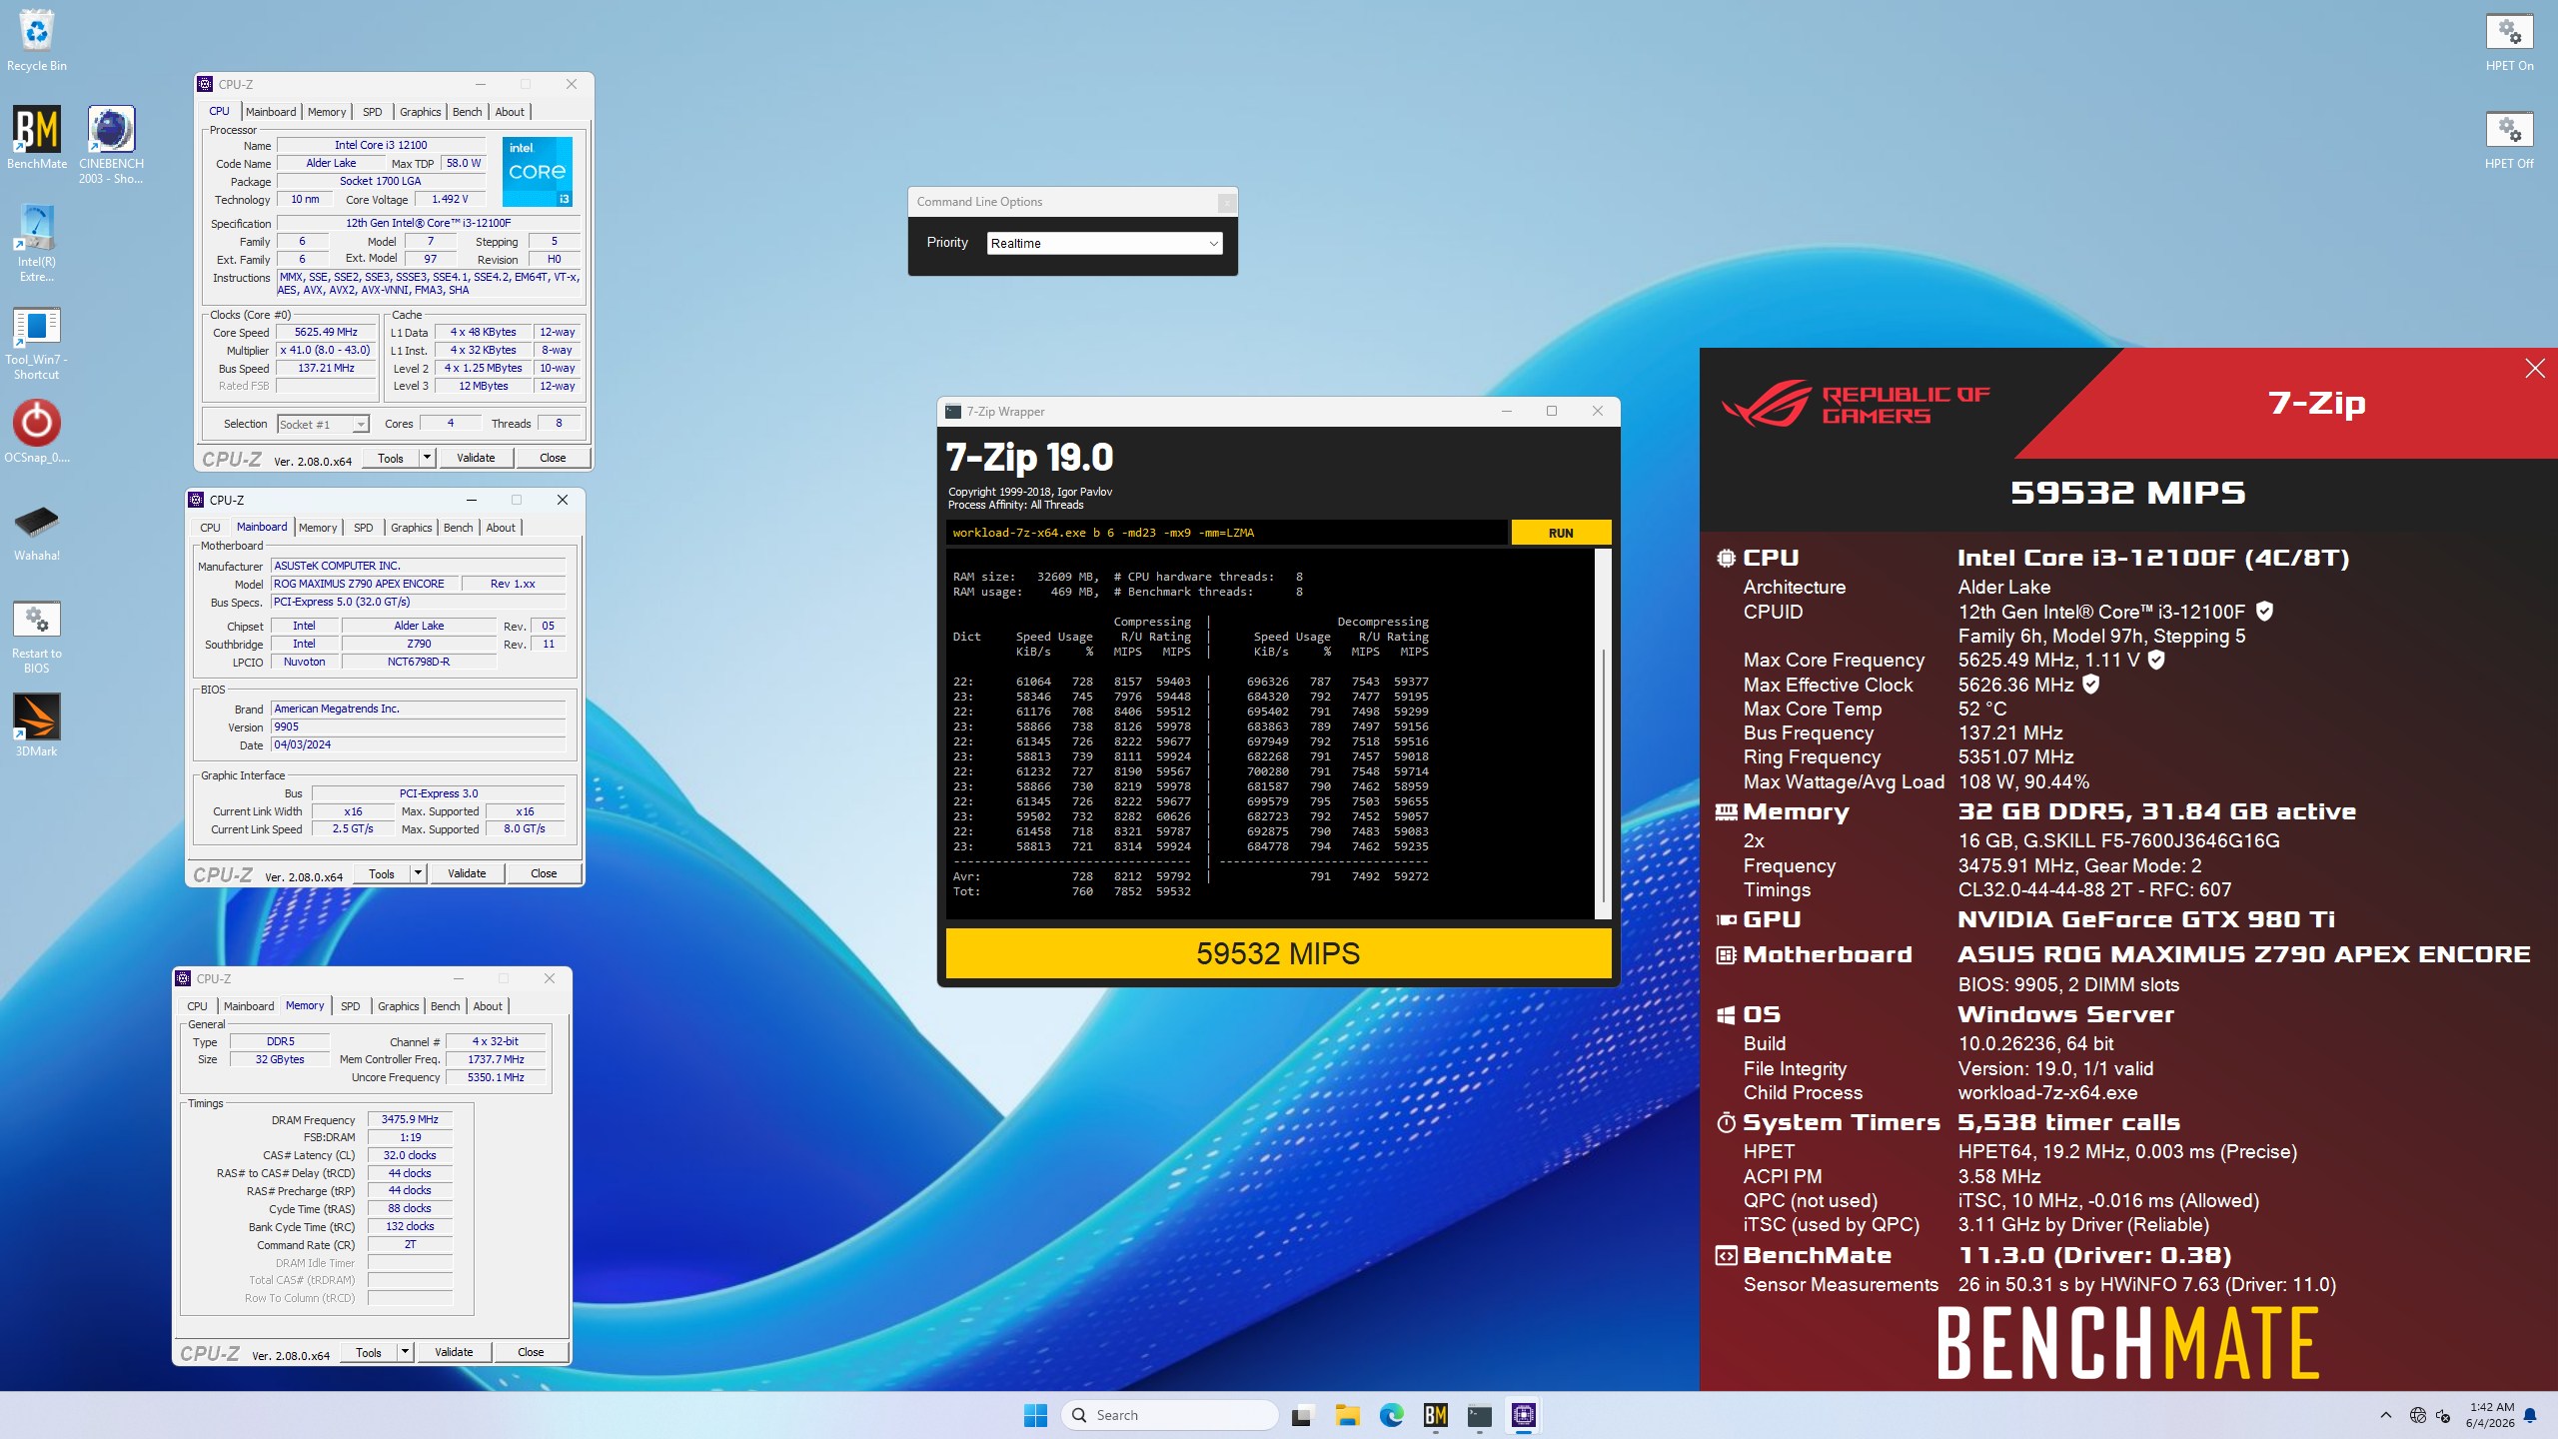The width and height of the screenshot is (2558, 1439).
Task: Click RUN in the 7-Zip Wrapper
Action: tap(1561, 533)
